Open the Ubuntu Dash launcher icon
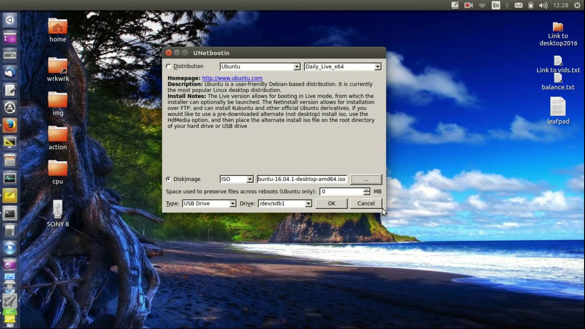Image resolution: width=585 pixels, height=329 pixels. 10,20
